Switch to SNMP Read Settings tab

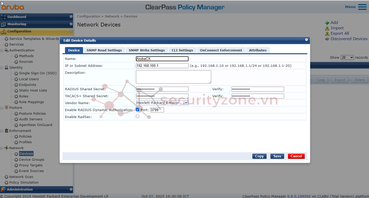point(104,50)
